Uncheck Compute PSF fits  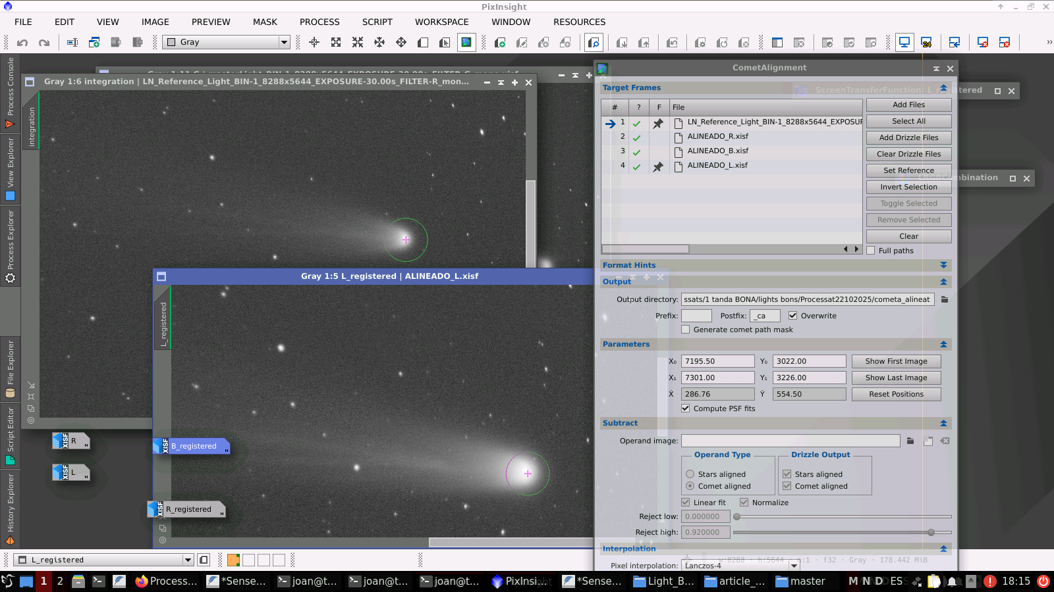coord(686,408)
